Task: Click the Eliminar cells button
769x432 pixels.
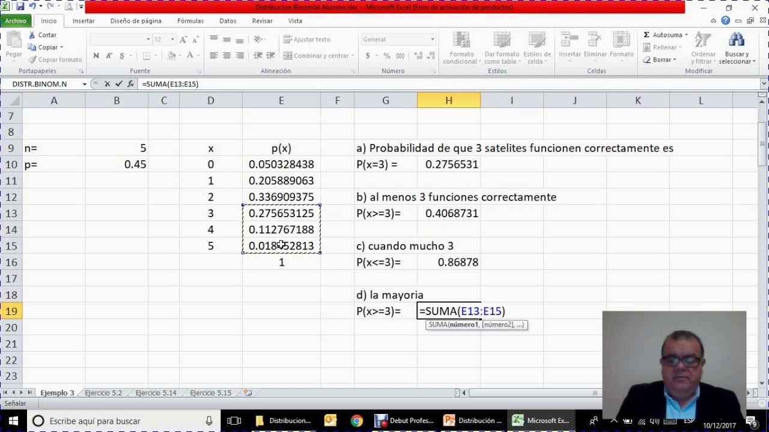Action: 595,46
